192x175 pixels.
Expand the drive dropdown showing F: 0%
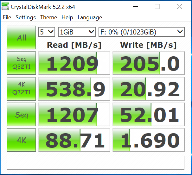tap(142, 32)
